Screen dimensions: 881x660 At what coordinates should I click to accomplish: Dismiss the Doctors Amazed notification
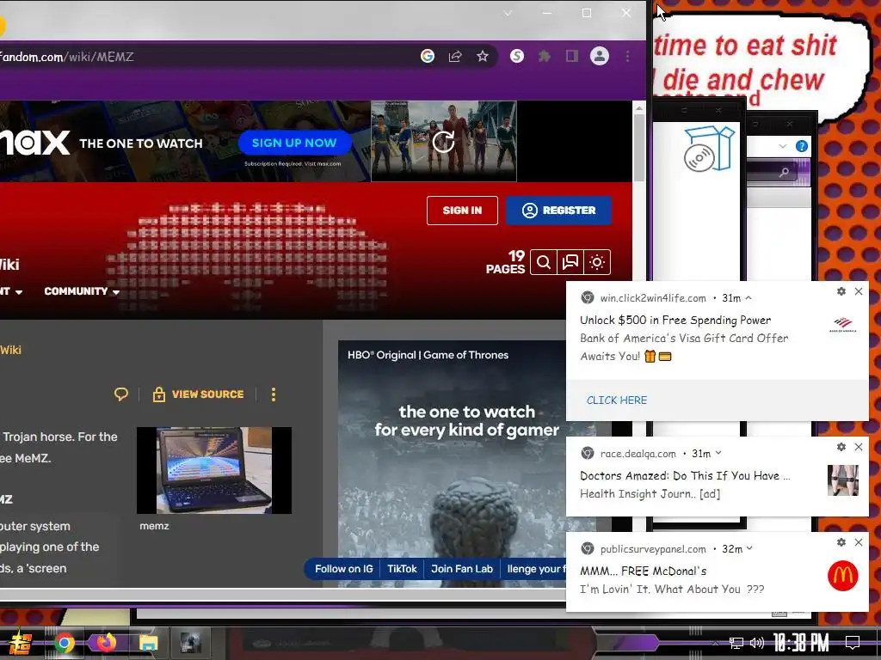click(x=859, y=447)
